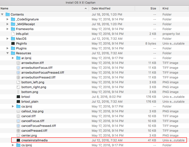Click the center.png file icon
The image size is (189, 147).
click(x=18, y=135)
